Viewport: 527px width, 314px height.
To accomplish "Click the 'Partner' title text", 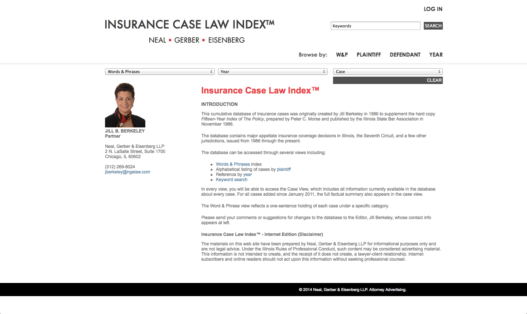I will pos(113,136).
